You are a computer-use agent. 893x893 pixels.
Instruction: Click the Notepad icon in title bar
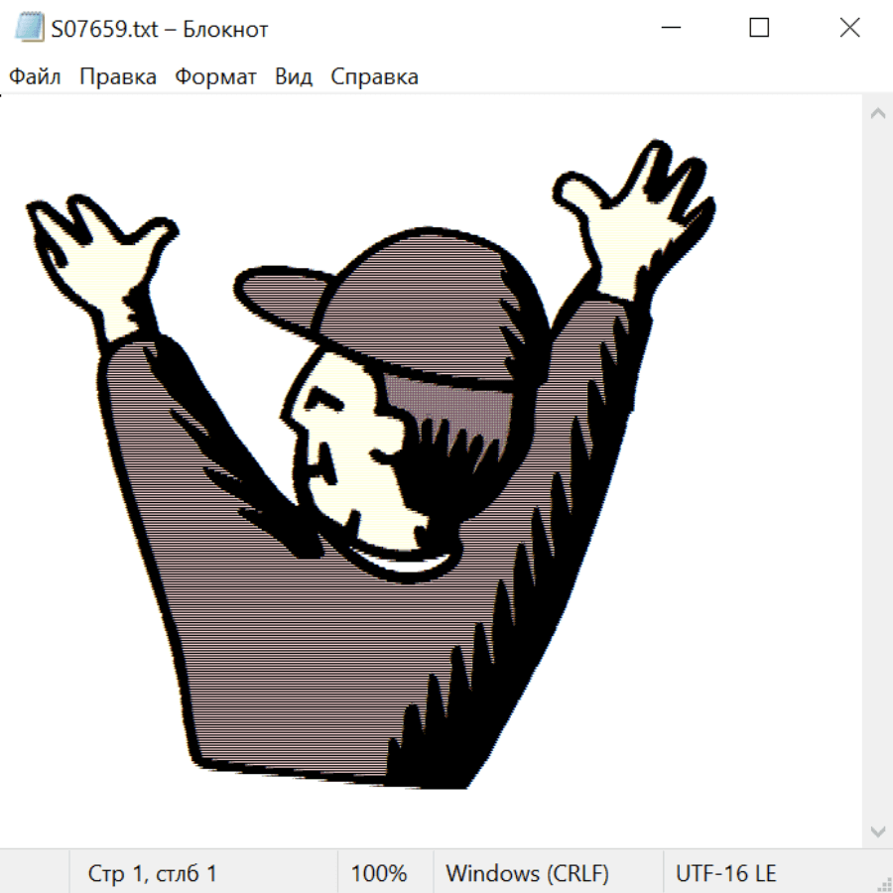pos(29,29)
